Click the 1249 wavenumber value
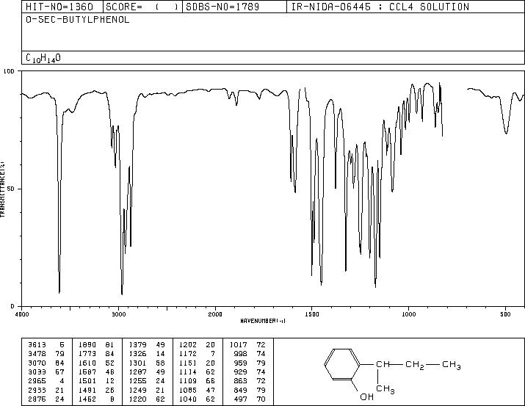The width and height of the screenshot is (525, 406). (x=138, y=390)
